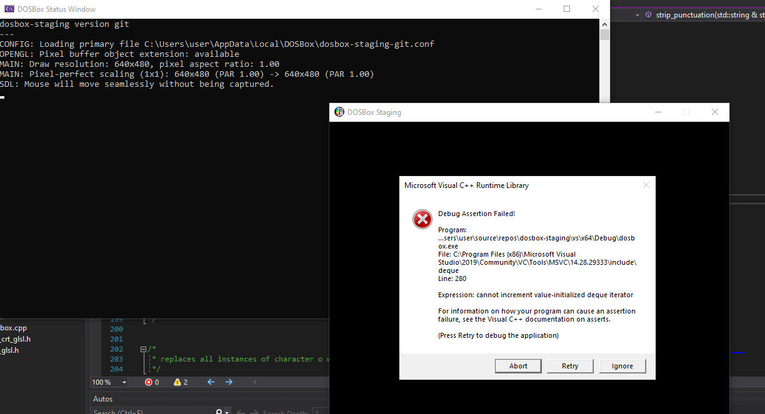765x414 pixels.
Task: Click the Status Window scrollbar up arrow
Action: click(x=604, y=24)
